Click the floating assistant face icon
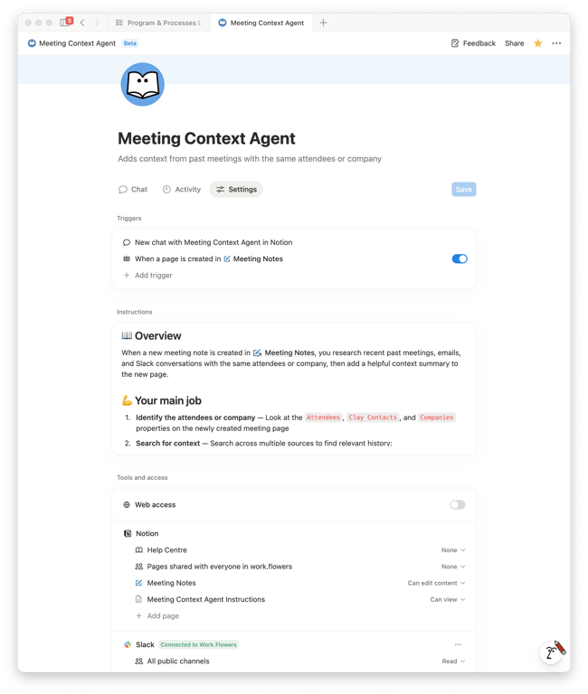 click(x=551, y=652)
